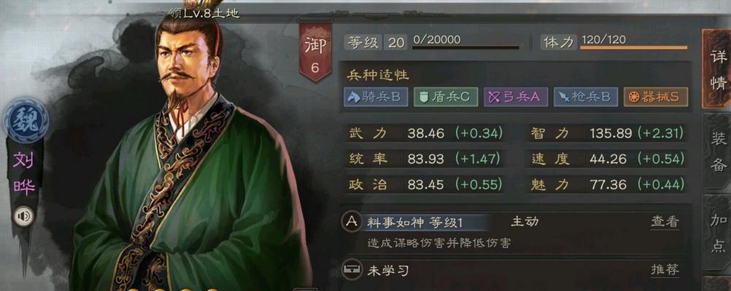Viewport: 731px width, 291px height.
Task: Toggle the general's voice speaker icon
Action: click(x=23, y=216)
